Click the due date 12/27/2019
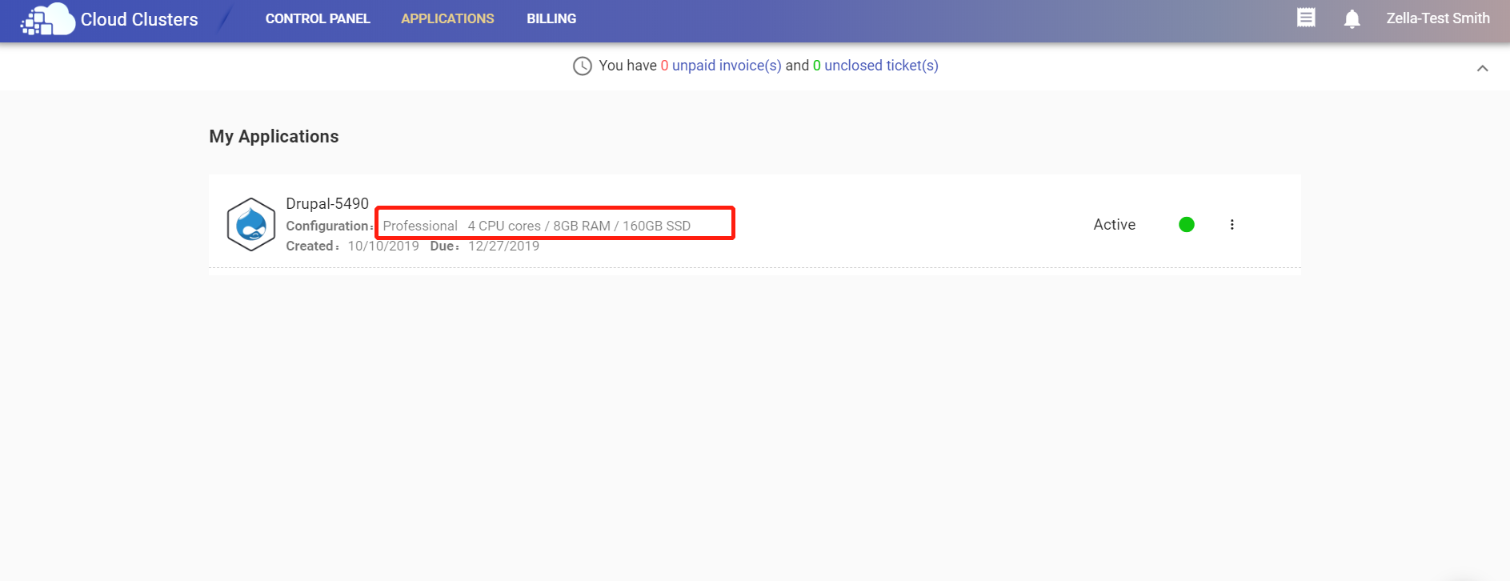 503,246
